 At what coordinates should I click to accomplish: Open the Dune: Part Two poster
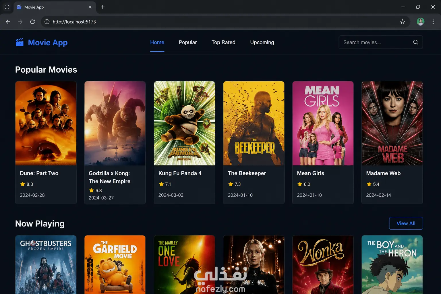46,123
